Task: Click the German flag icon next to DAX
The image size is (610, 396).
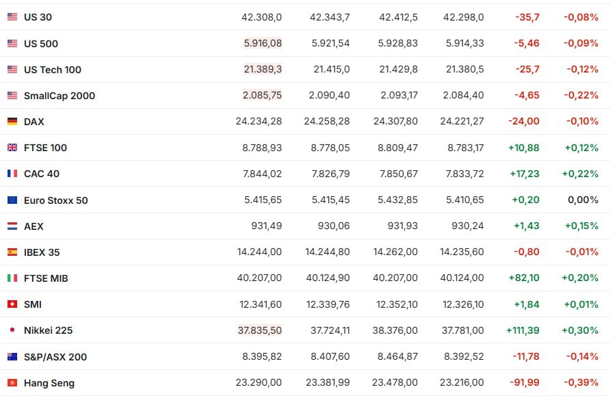Action: click(x=12, y=121)
